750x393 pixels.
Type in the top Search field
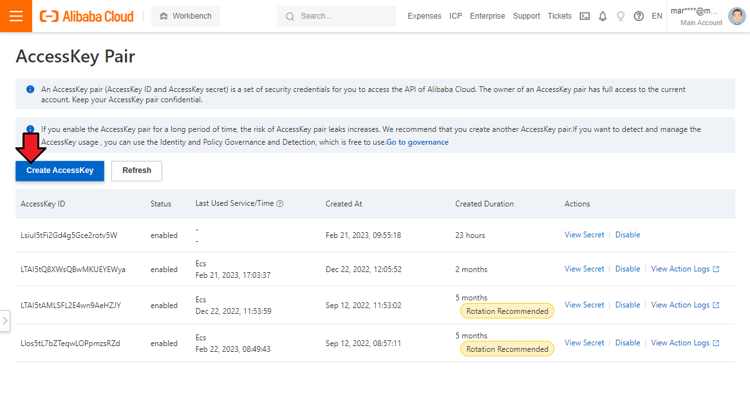coord(344,16)
